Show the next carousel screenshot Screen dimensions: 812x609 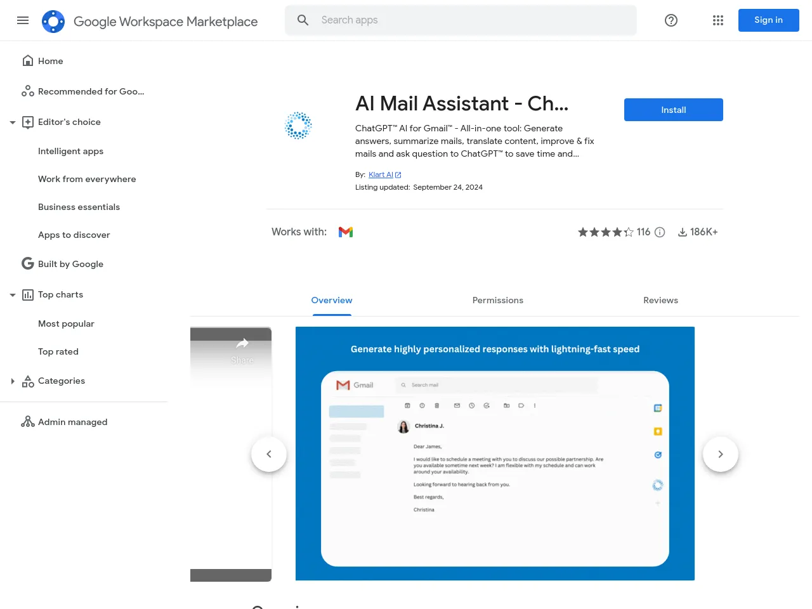tap(720, 454)
